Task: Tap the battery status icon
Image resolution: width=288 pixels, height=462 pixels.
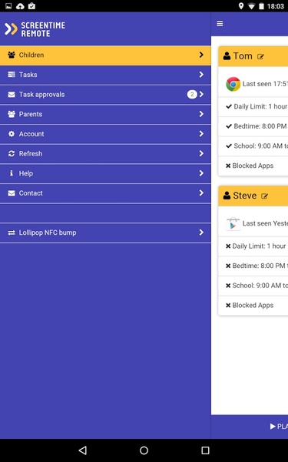Action: [x=261, y=6]
